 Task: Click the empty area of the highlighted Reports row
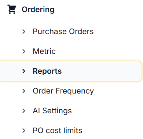coord(102,71)
